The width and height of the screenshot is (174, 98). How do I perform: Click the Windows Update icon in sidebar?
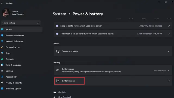2,88
